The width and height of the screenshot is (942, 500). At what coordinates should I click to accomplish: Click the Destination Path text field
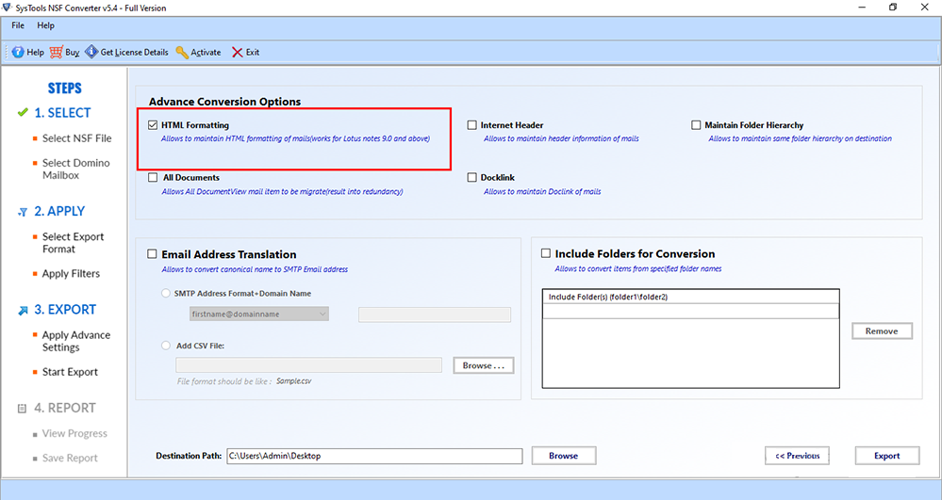pyautogui.click(x=373, y=456)
